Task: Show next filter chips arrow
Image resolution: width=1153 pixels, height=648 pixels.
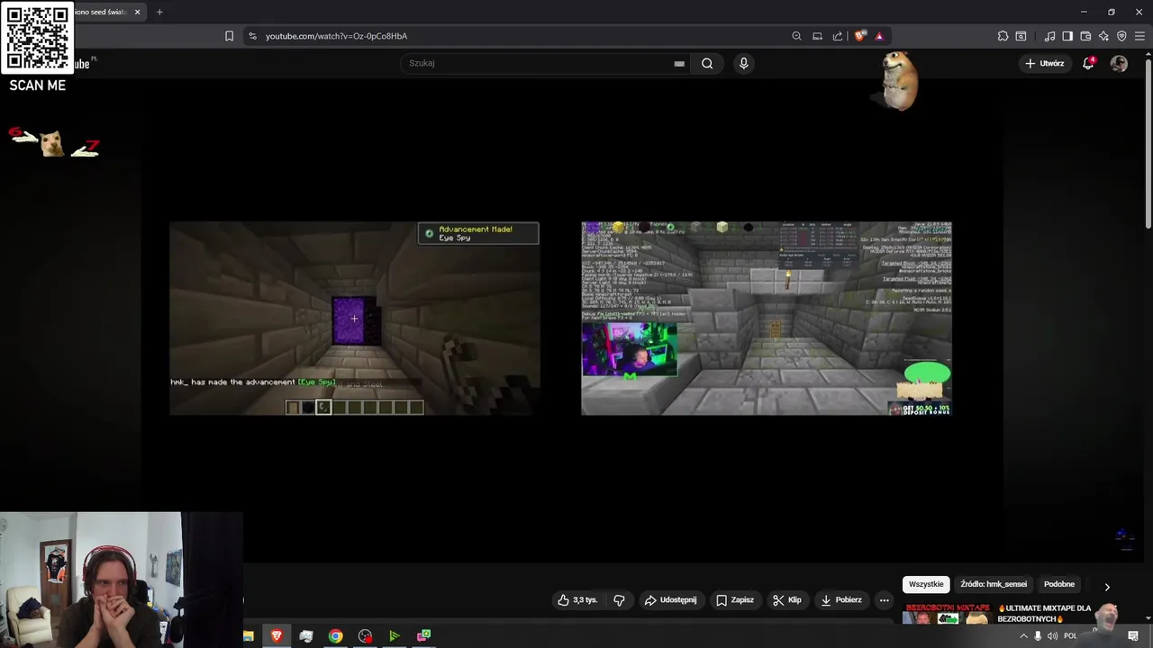Action: [1107, 587]
